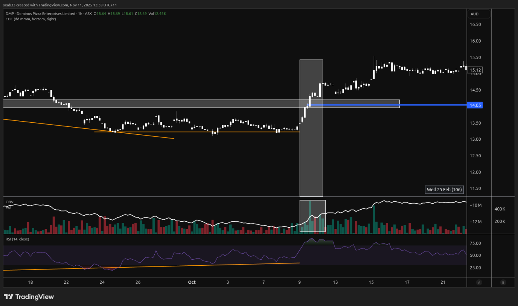
Task: Click the Vol indicator label
Action: pyautogui.click(x=8, y=207)
